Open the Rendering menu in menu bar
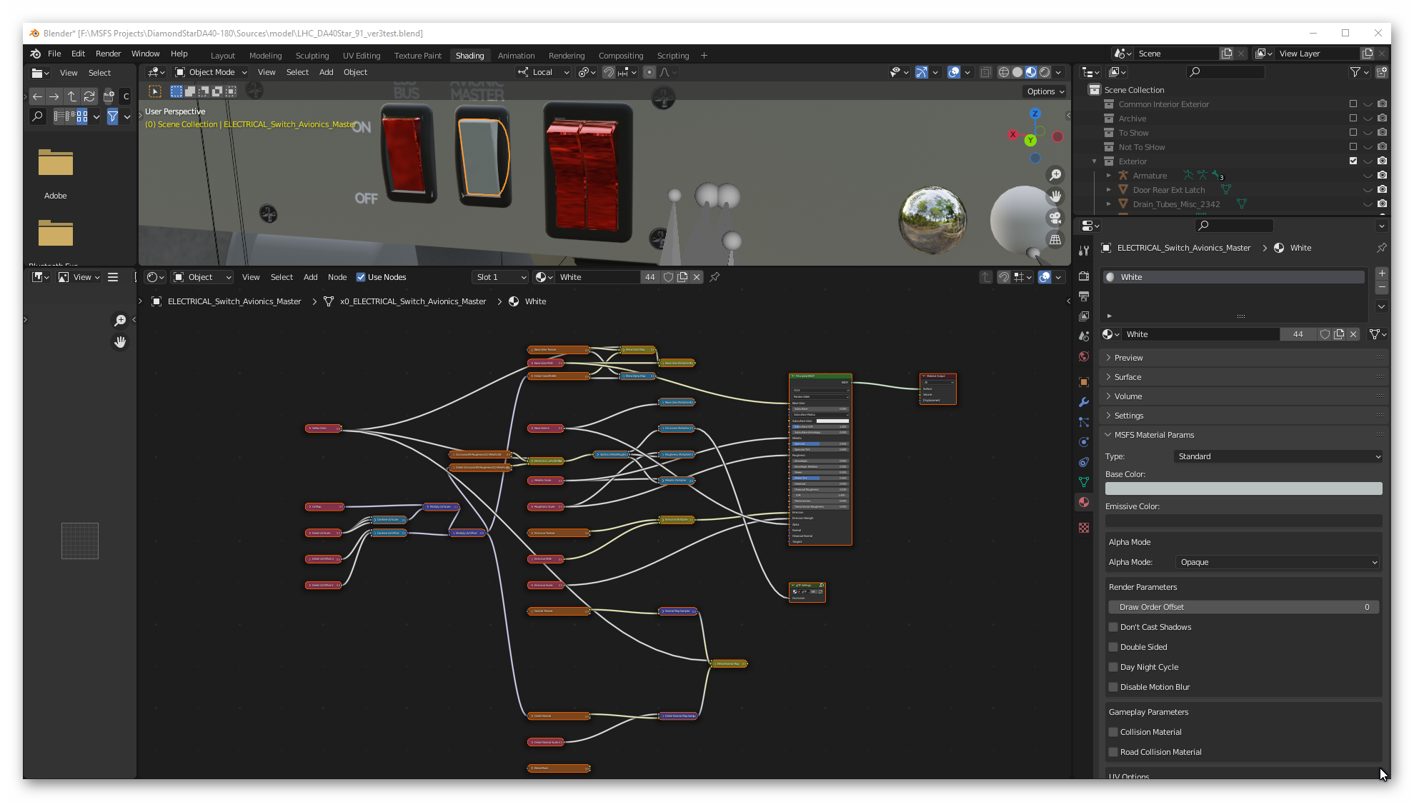Viewport: 1414px width, 802px height. [x=566, y=54]
